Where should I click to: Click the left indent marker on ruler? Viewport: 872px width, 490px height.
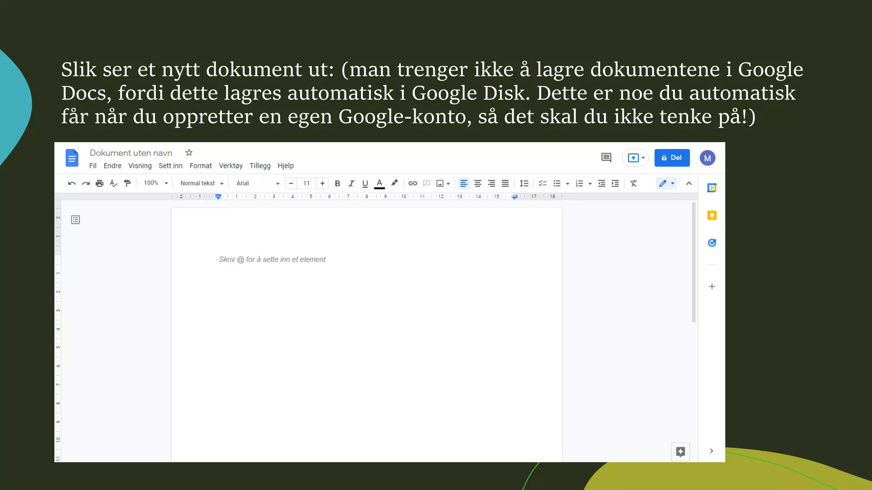click(218, 197)
